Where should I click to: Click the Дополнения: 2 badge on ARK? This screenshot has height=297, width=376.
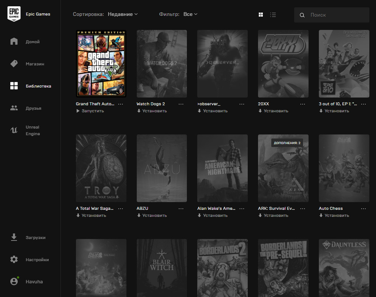pos(287,143)
